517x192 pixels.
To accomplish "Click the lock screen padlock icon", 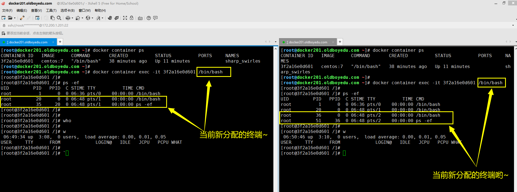I will point(132,18).
